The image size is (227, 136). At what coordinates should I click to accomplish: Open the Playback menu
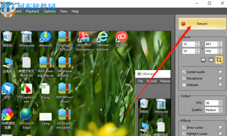32,11
